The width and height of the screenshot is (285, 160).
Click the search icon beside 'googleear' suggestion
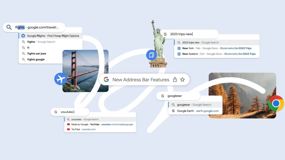(173, 105)
